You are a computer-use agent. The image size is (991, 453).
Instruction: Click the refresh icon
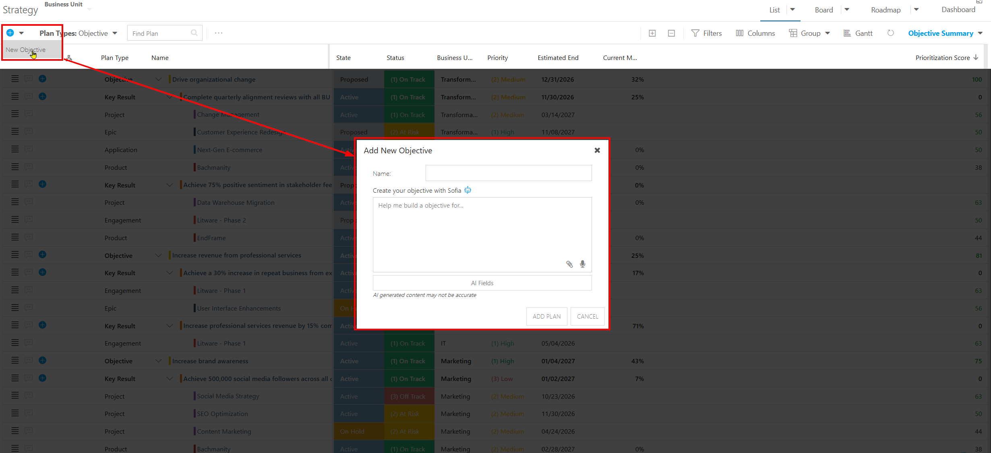[891, 33]
